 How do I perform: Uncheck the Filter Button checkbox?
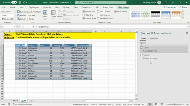115,11
